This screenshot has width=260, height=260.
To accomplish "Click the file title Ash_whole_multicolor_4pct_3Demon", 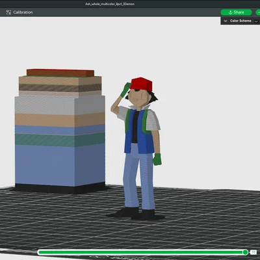I will click(110, 4).
